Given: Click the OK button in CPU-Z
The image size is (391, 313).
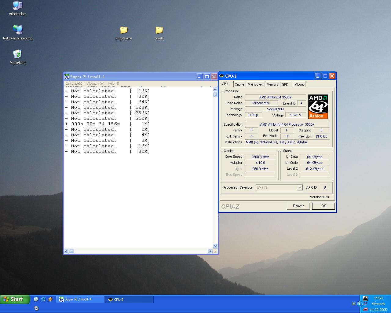Looking at the screenshot, I should click(323, 206).
